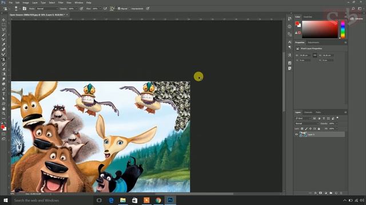Add a layer mask in Layers panel
Image resolution: width=366 pixels, height=205 pixels.
click(x=320, y=193)
